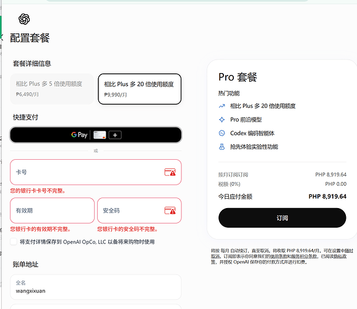Click the '您银行卡的有效期不完整。' error text
This screenshot has height=309, width=357.
click(x=41, y=229)
